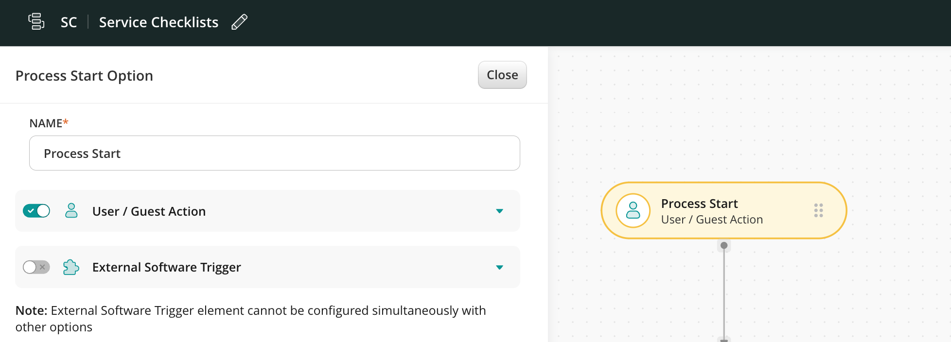Viewport: 951px width, 342px height.
Task: Click the SC abbreviation in the header
Action: tap(69, 22)
